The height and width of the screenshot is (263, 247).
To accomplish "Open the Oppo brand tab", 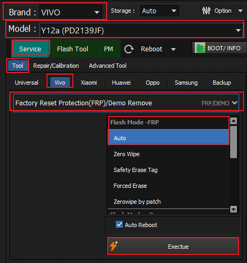I will (153, 83).
